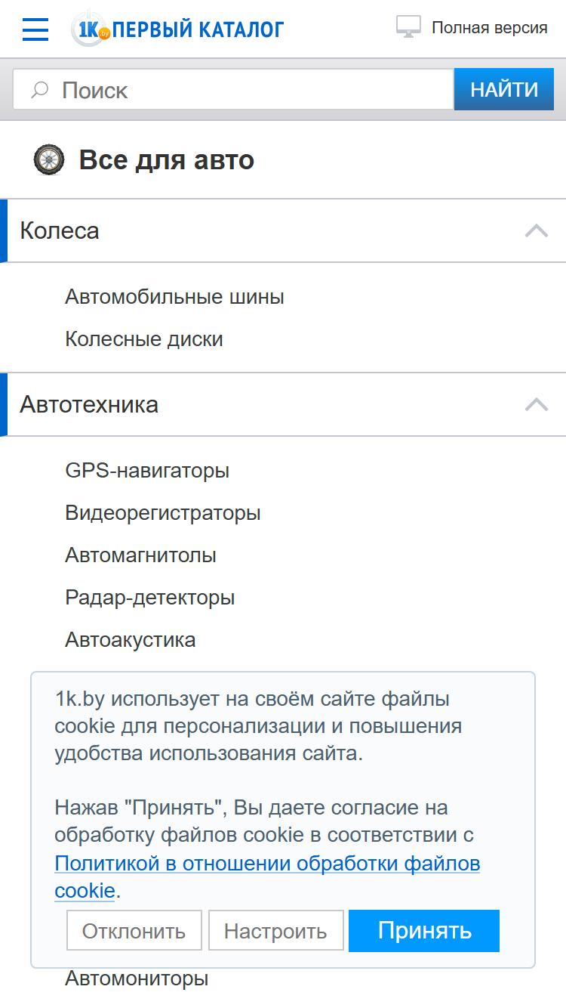Click the desktop monitor icon
The image size is (566, 1008).
408,27
